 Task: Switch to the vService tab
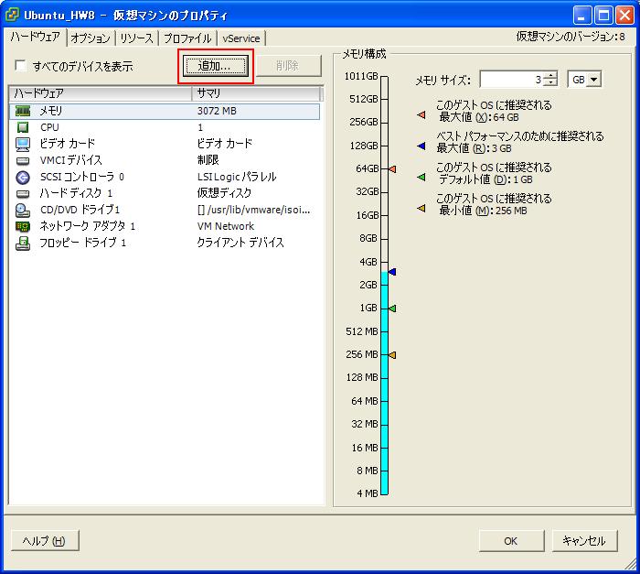pos(241,38)
